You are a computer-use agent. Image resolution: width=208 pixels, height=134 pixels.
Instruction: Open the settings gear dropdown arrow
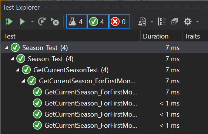pos(197,21)
